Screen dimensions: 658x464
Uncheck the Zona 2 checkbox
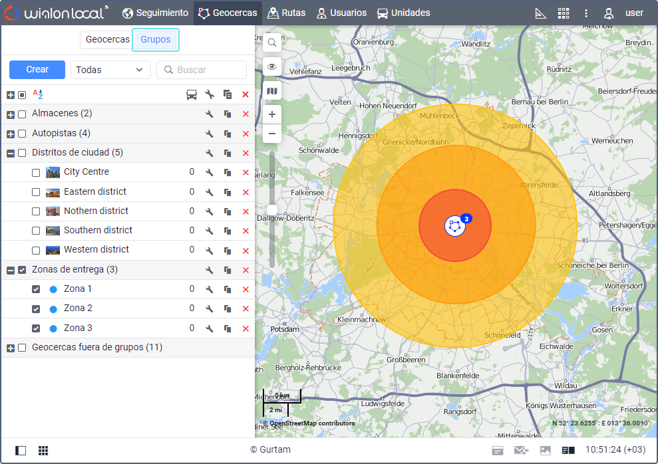[x=36, y=309]
